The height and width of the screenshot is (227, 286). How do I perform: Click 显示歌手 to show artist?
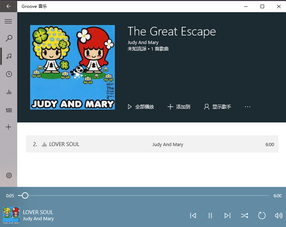pos(217,107)
